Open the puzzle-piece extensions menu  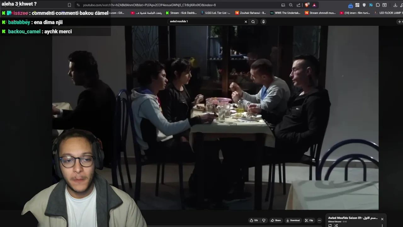click(x=378, y=5)
